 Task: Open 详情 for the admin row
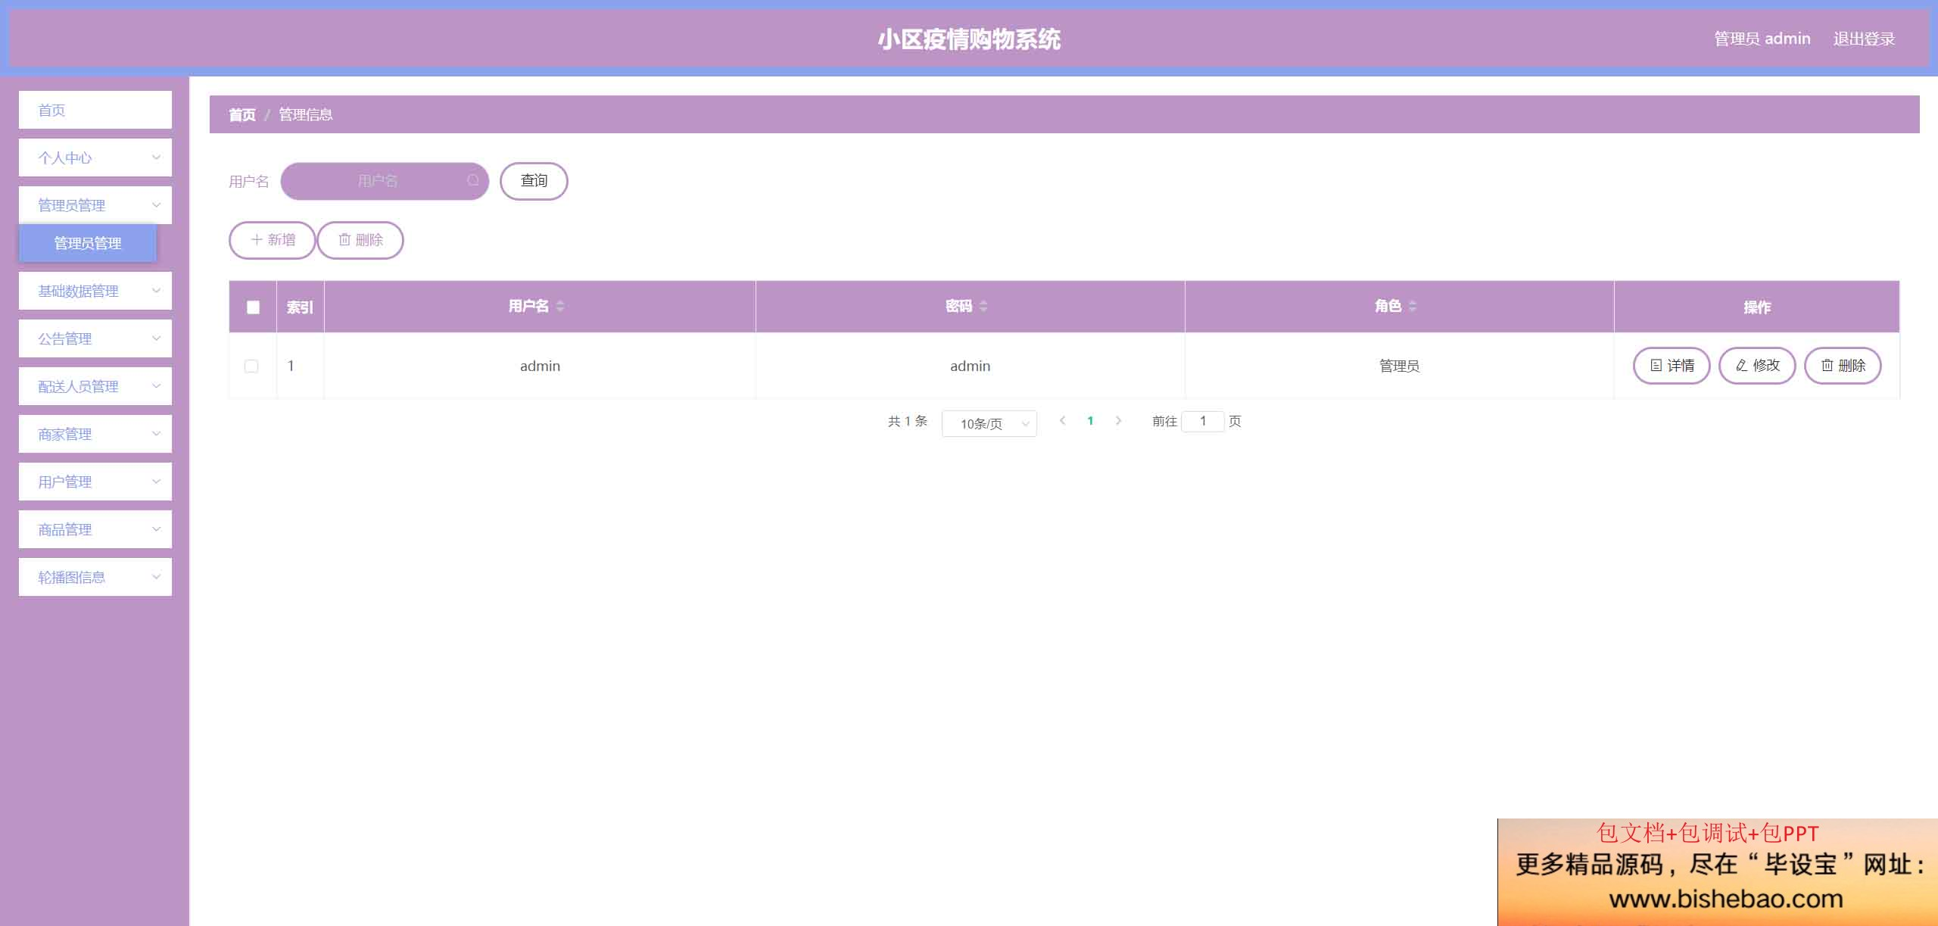pos(1672,366)
